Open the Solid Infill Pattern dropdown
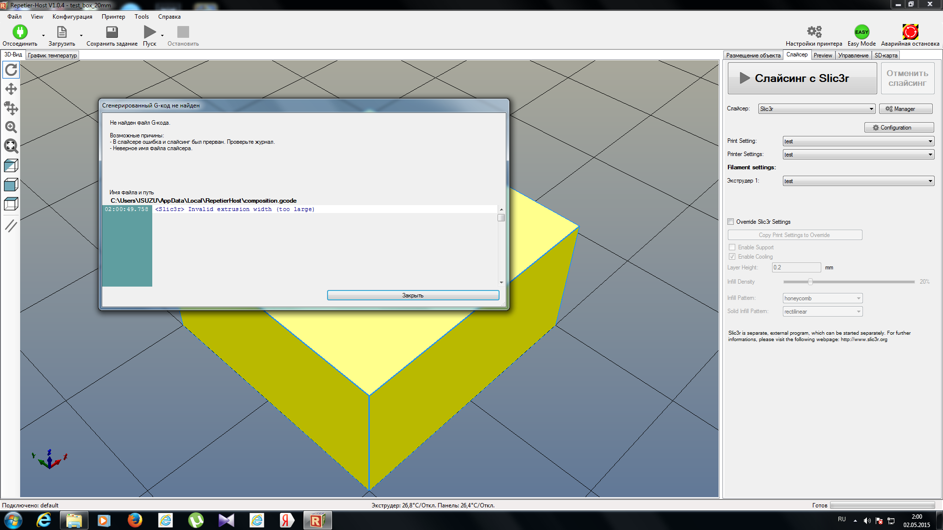 pos(823,312)
